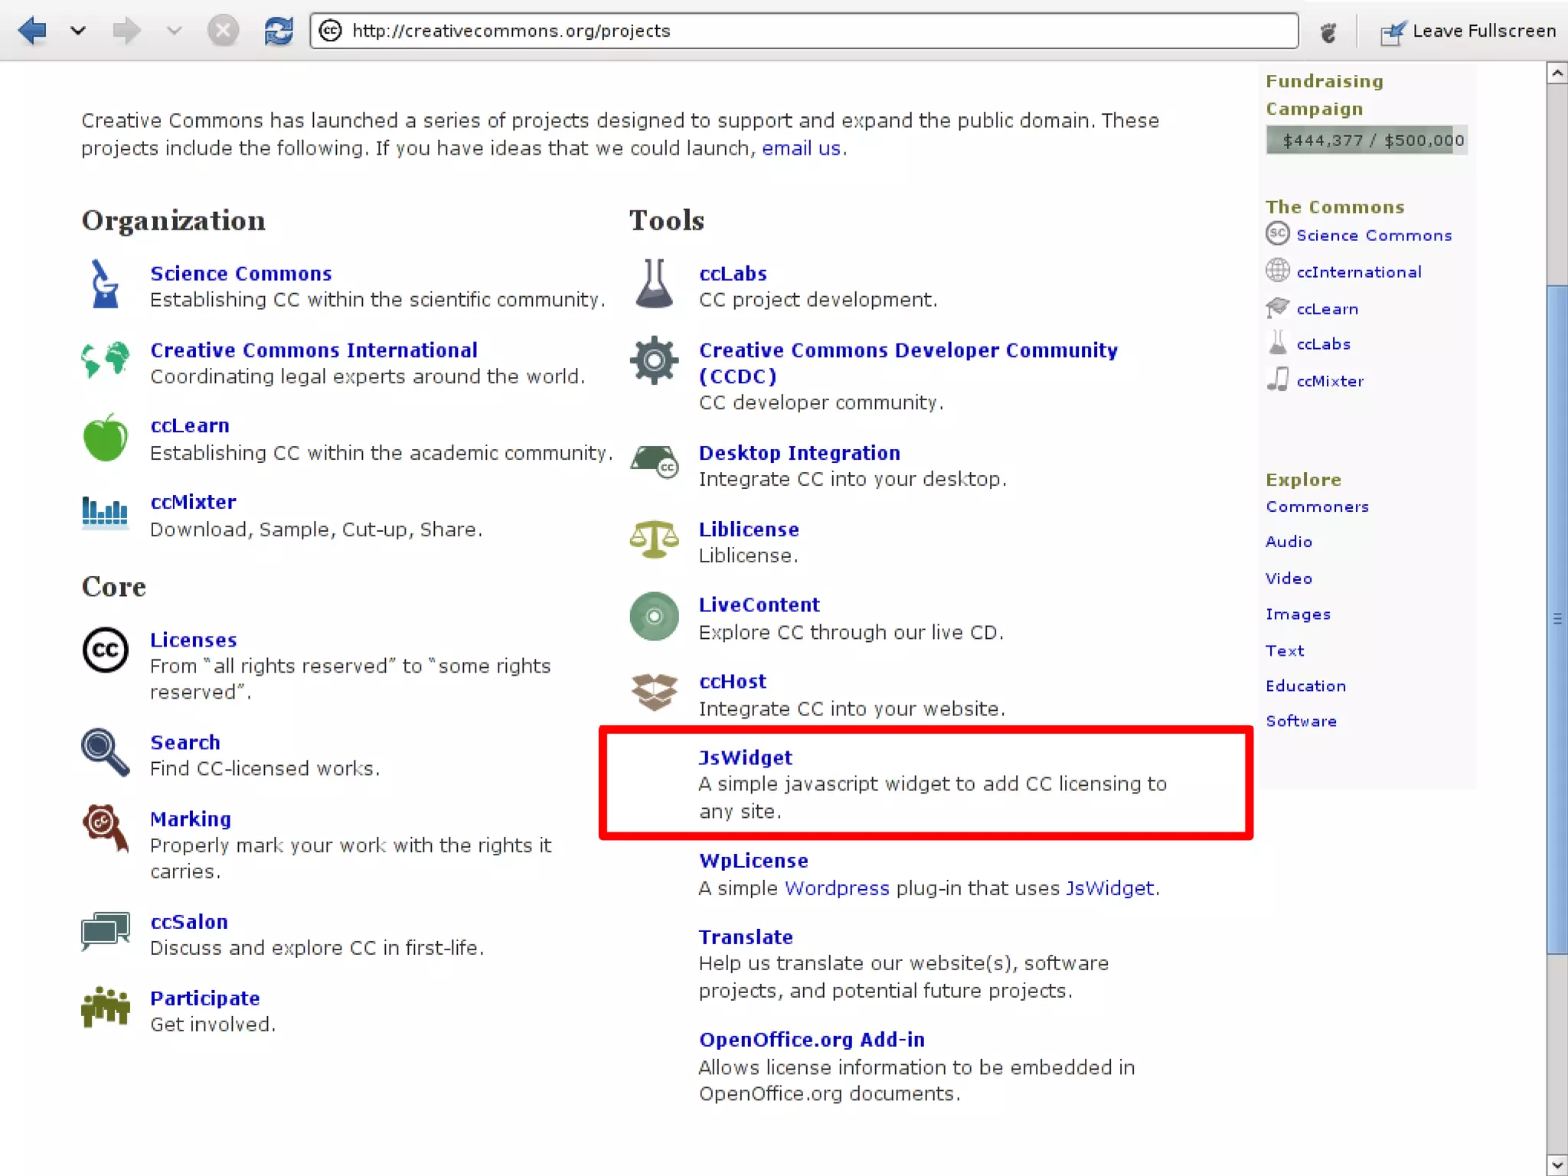The height and width of the screenshot is (1176, 1568).
Task: Open the forward history dropdown arrow
Action: pos(174,31)
